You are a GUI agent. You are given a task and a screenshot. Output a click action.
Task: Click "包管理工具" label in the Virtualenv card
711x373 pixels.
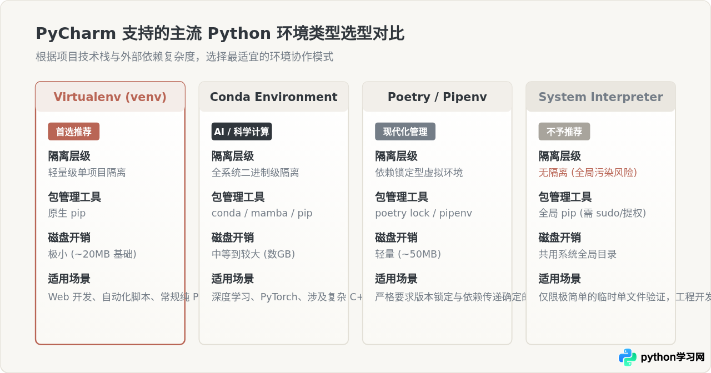point(75,197)
